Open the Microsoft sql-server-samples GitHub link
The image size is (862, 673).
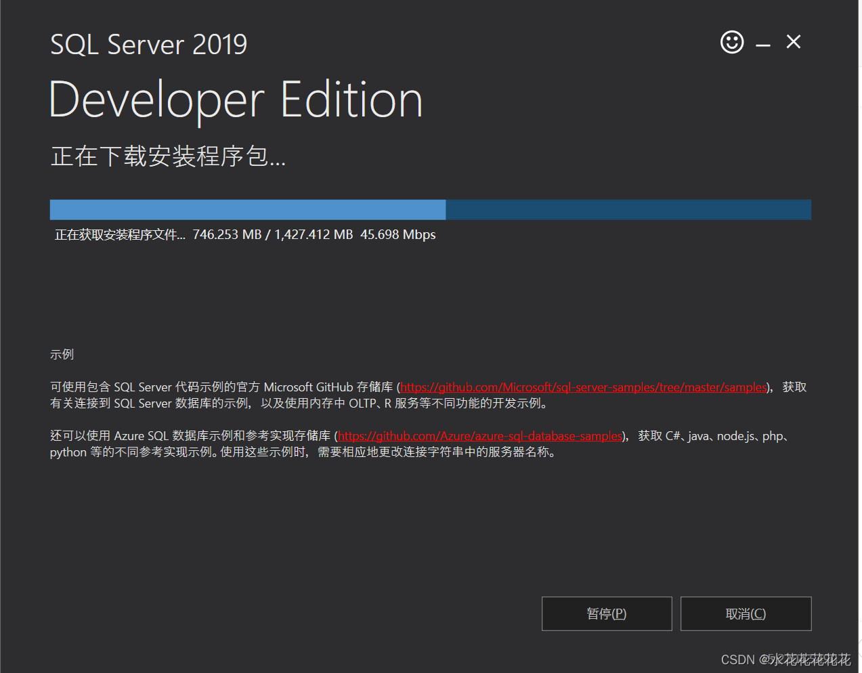583,387
